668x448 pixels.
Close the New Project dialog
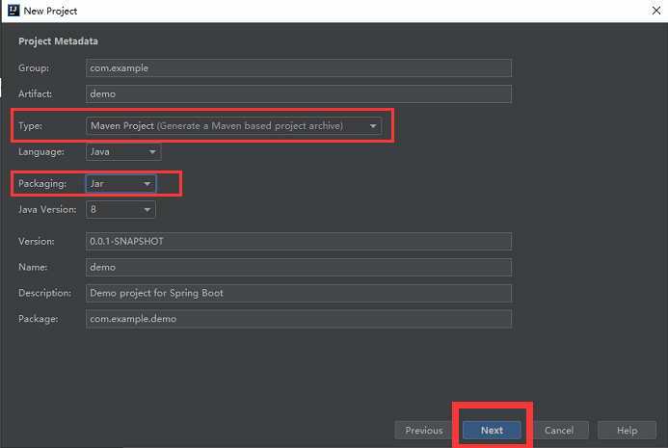click(x=656, y=11)
